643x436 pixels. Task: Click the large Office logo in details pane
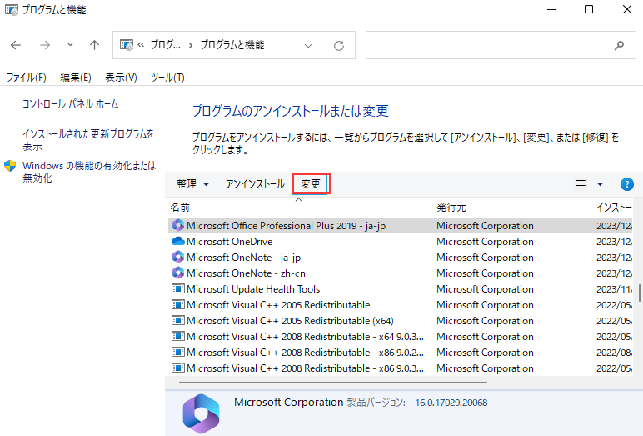point(201,413)
